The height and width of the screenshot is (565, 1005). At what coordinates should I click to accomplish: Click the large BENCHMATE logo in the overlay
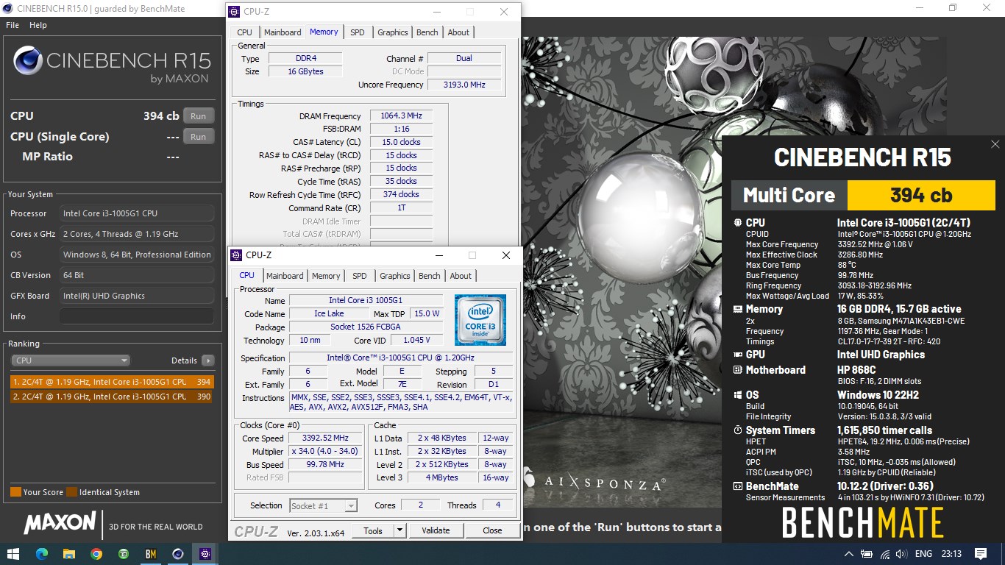pos(862,523)
